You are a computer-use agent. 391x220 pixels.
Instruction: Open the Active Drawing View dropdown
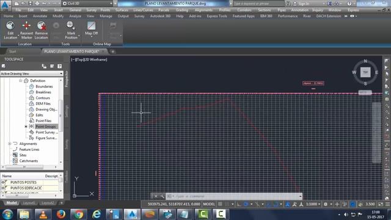pyautogui.click(x=31, y=73)
